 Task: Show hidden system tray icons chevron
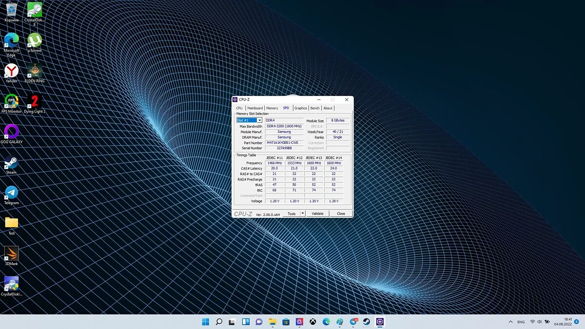click(510, 322)
